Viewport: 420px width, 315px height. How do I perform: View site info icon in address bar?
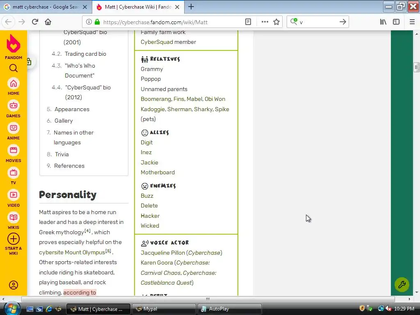89,22
